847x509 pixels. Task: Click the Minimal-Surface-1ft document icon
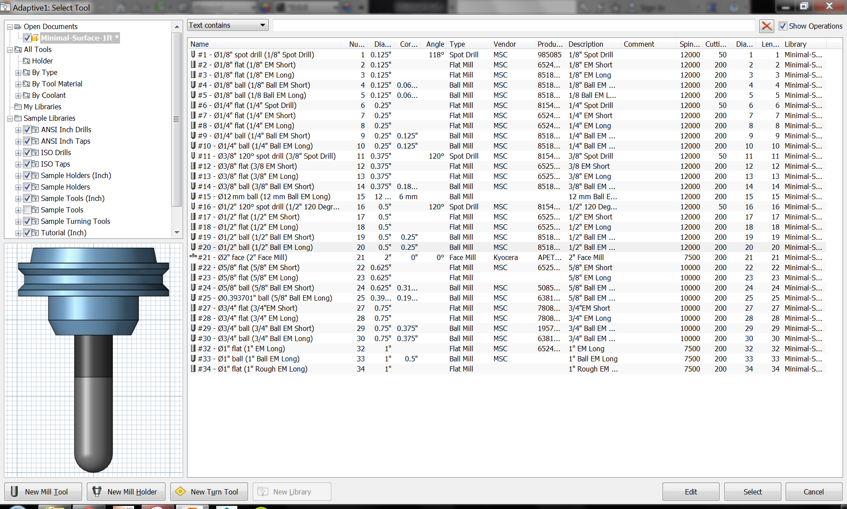(x=35, y=38)
